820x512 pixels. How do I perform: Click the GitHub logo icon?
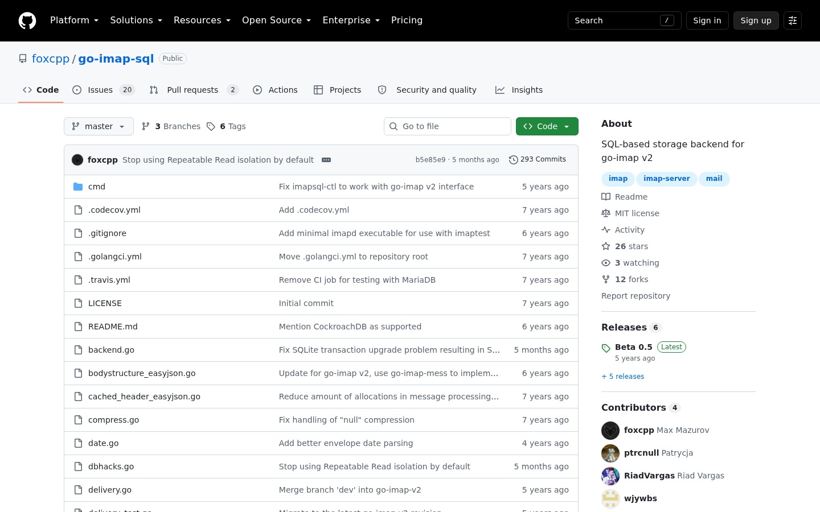[27, 20]
